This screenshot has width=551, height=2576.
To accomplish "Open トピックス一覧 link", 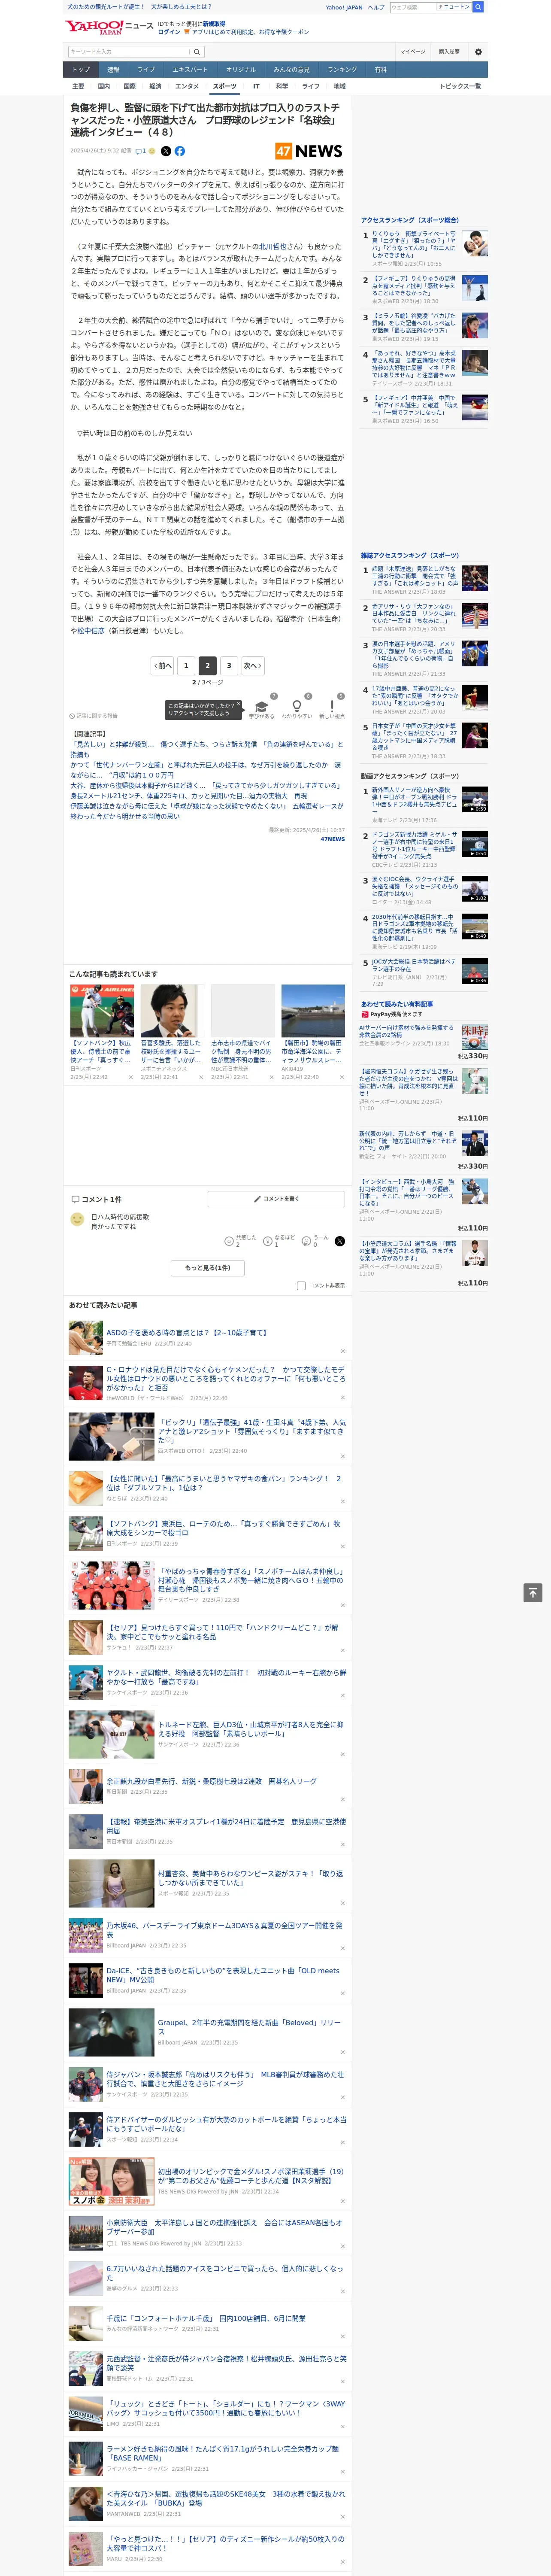I will [460, 86].
